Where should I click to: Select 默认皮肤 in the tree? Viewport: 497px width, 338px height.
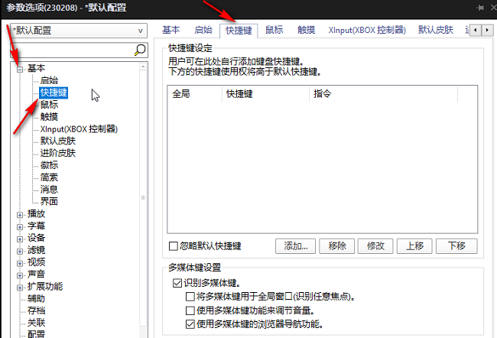point(58,141)
